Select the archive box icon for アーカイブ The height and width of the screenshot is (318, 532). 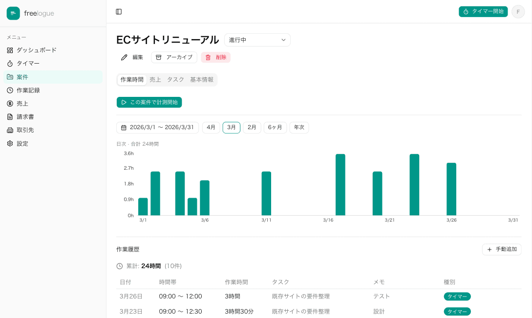click(x=159, y=57)
